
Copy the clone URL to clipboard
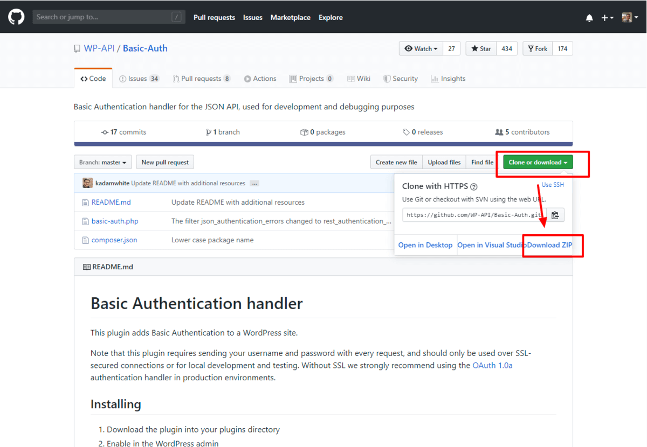pos(555,215)
